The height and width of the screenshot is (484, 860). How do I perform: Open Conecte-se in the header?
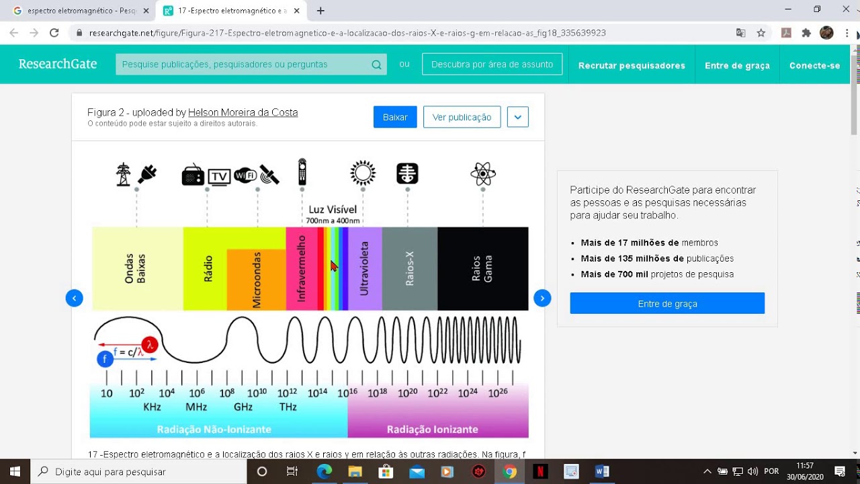(814, 65)
